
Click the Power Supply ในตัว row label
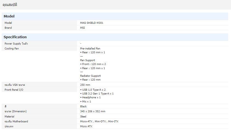coord(16,44)
